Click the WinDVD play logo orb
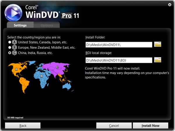The image size is (175, 131). 13,13
